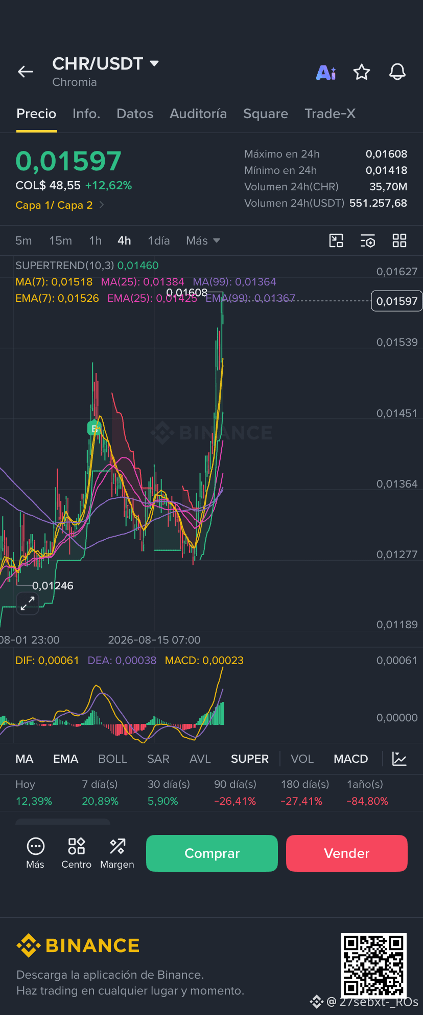
Task: Open the AI assistant icon
Action: (x=326, y=73)
